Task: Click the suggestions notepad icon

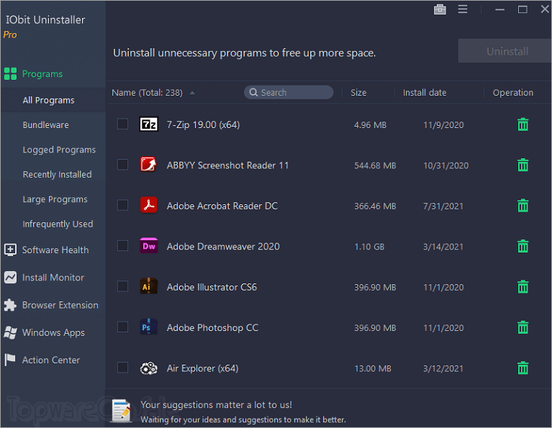Action: tap(122, 411)
